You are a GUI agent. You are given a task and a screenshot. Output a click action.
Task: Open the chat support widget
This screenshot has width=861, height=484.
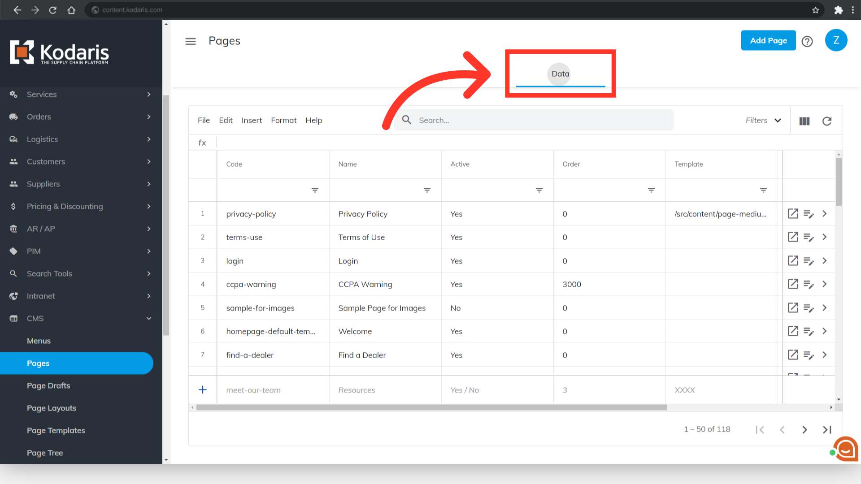[x=846, y=449]
